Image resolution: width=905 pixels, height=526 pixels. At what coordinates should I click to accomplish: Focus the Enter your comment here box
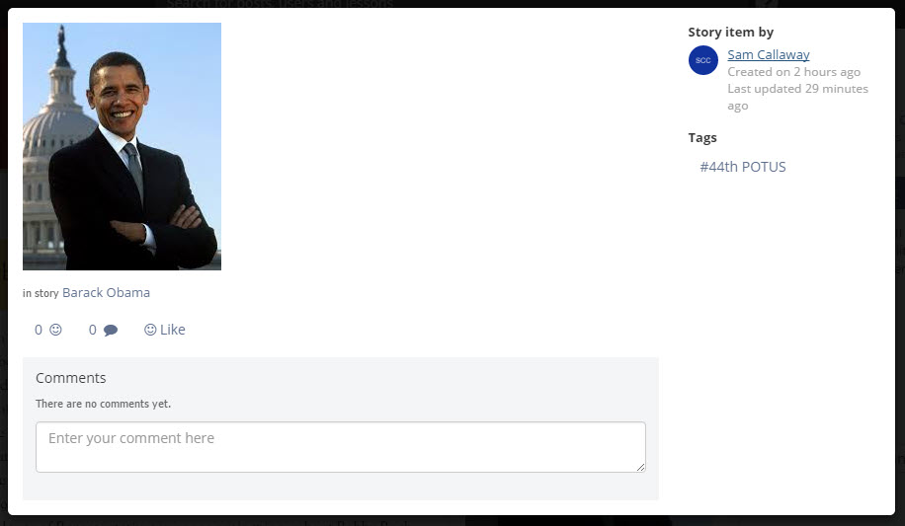341,447
